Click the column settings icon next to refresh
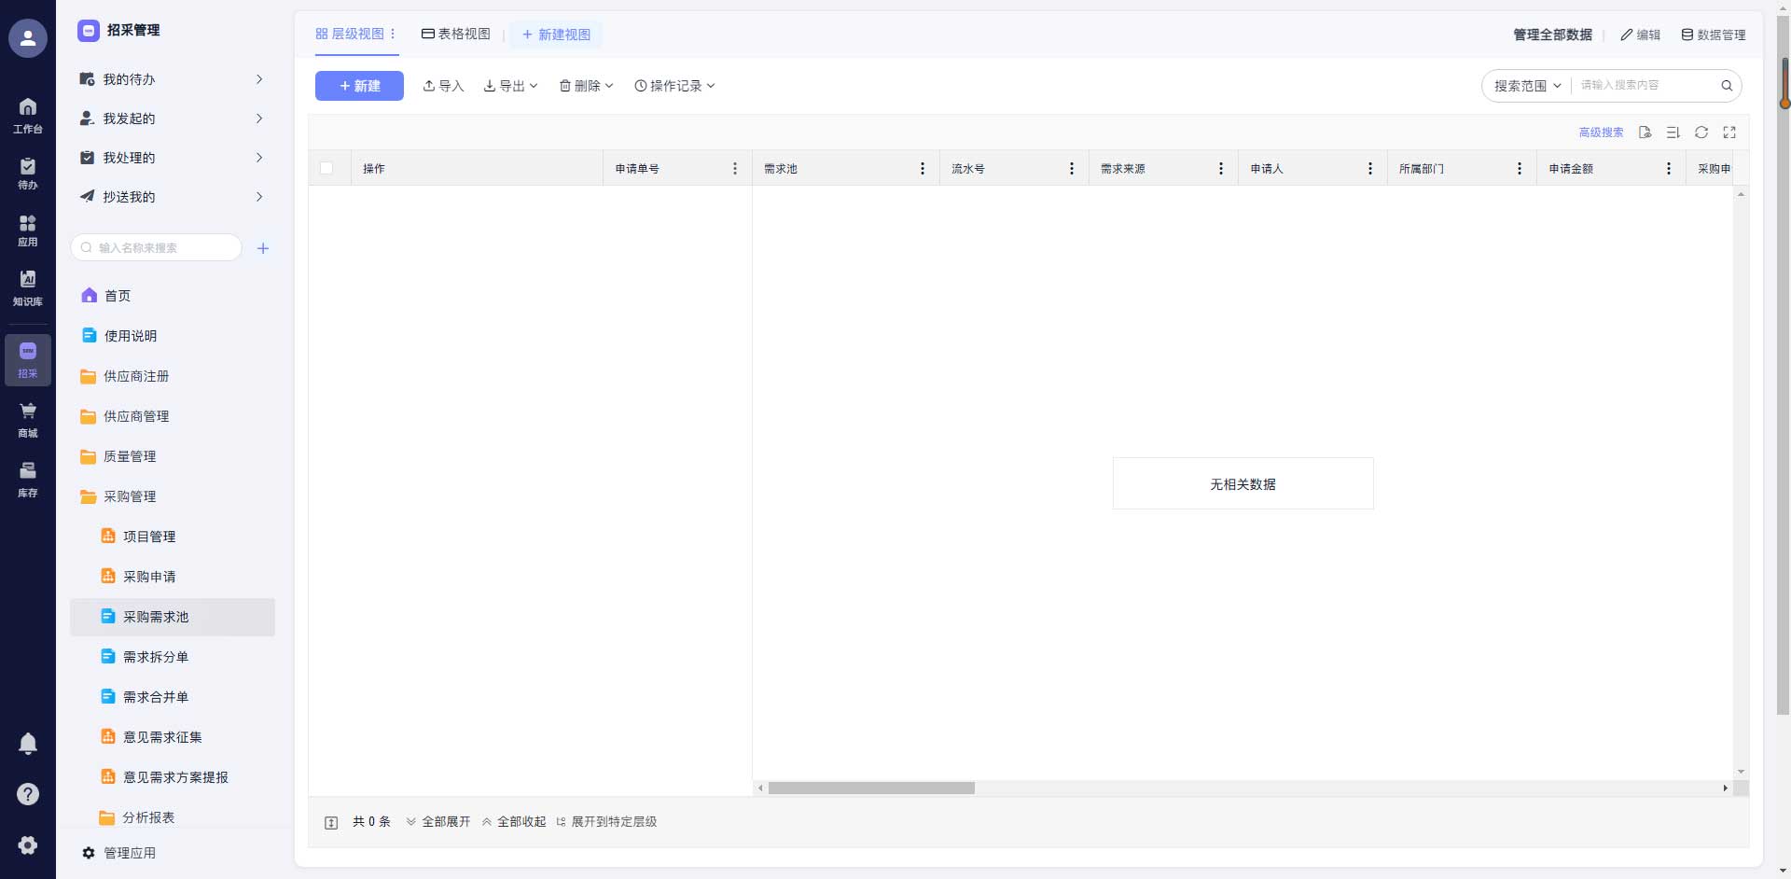Image resolution: width=1791 pixels, height=879 pixels. 1673,133
